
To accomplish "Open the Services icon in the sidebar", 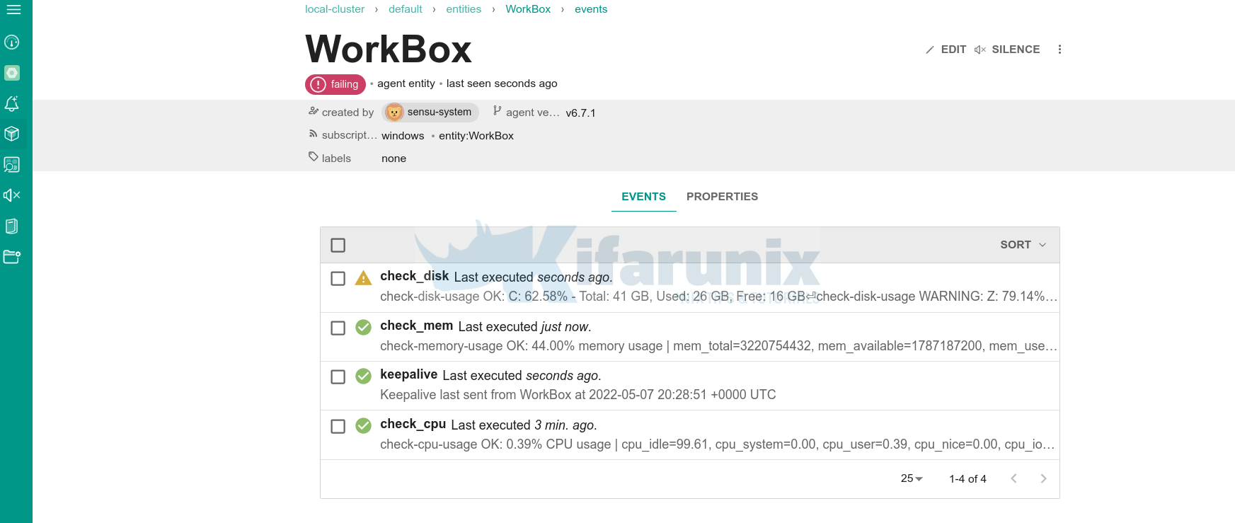I will pyautogui.click(x=12, y=165).
